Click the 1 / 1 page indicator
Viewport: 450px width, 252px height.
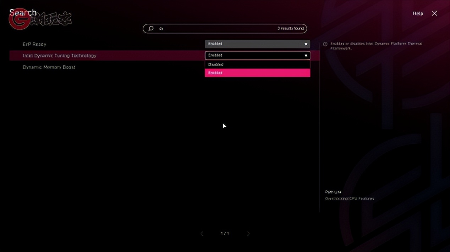pos(225,234)
